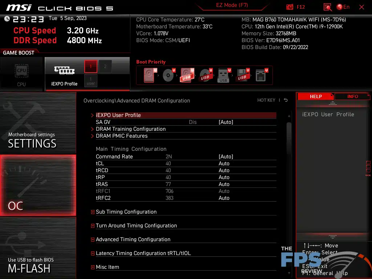The image size is (372, 279).
Task: Select the tRFC1 row
Action: point(186,191)
